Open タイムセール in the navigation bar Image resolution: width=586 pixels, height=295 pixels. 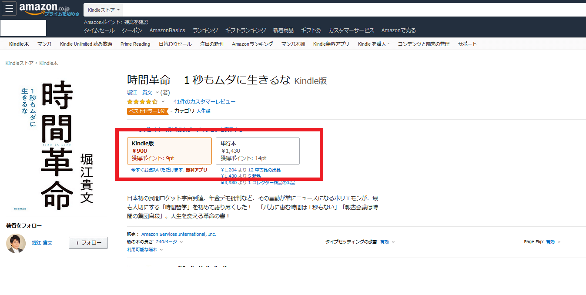click(99, 30)
